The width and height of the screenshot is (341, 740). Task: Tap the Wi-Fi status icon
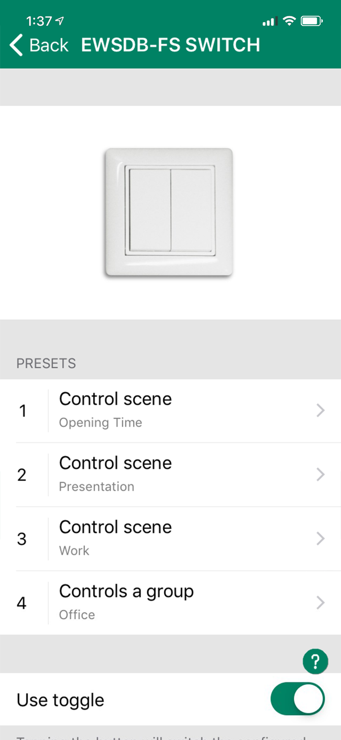tap(288, 22)
